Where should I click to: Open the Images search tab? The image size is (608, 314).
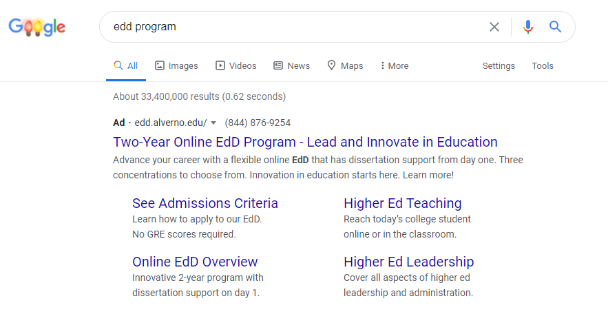[176, 66]
